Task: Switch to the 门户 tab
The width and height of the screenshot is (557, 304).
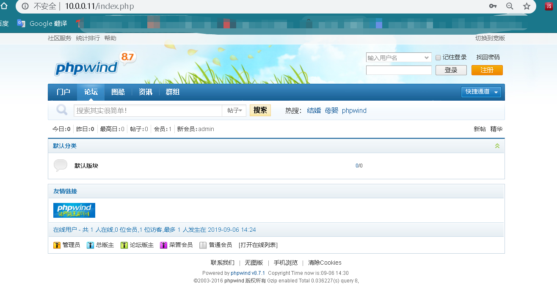Action: point(63,92)
